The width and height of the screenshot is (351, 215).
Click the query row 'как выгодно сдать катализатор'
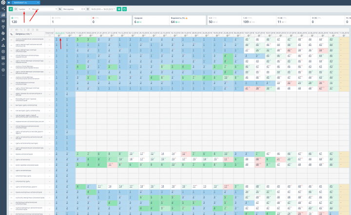[27, 110]
